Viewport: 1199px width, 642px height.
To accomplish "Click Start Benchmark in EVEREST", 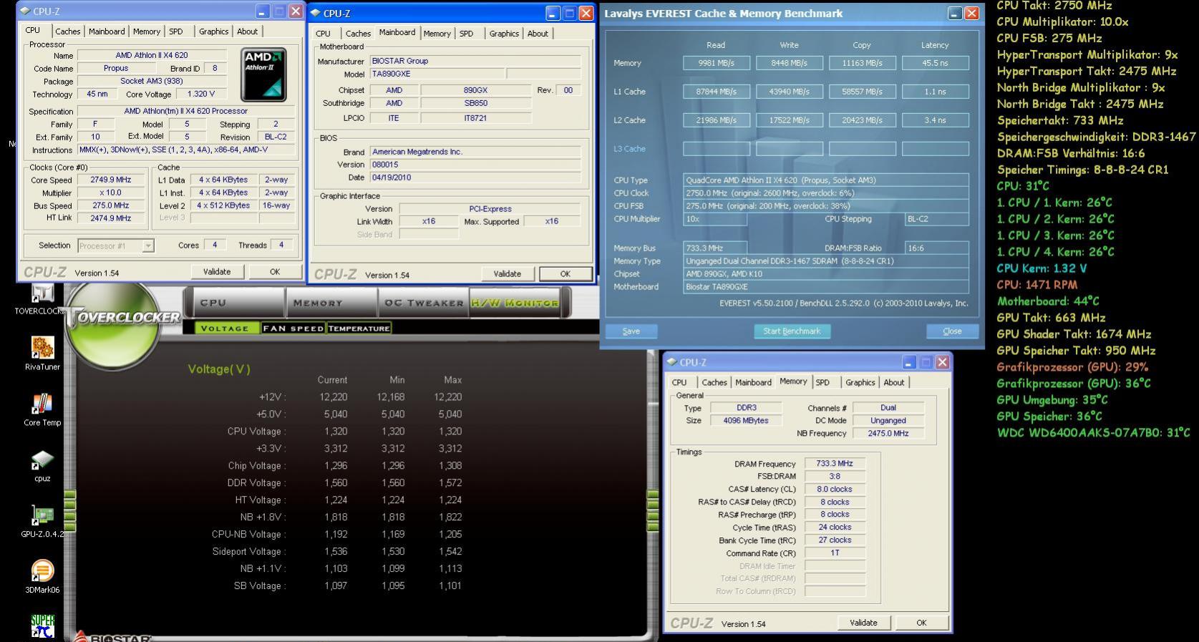I will point(792,331).
